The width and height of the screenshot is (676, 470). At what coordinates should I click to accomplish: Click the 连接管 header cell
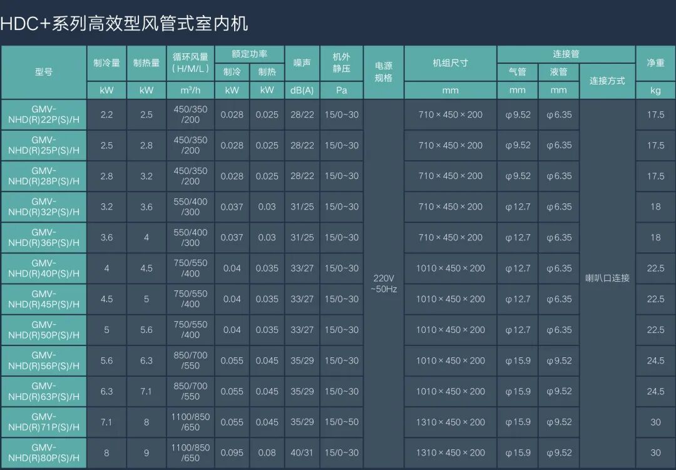click(566, 54)
